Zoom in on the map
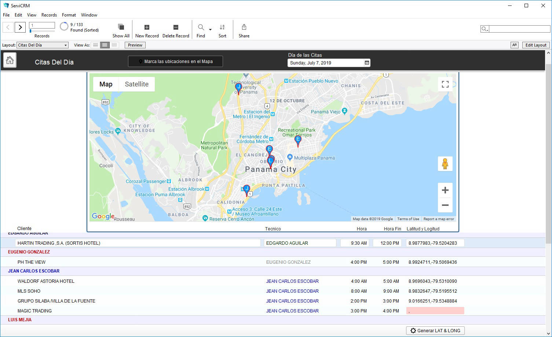The height and width of the screenshot is (337, 552). [445, 190]
